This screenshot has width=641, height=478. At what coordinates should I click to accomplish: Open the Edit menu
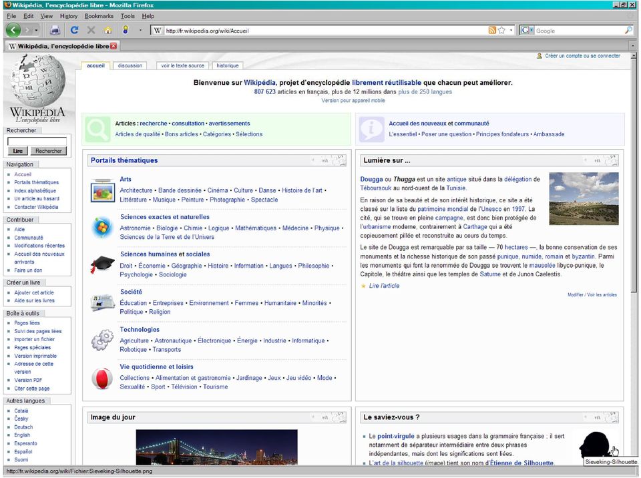(28, 16)
